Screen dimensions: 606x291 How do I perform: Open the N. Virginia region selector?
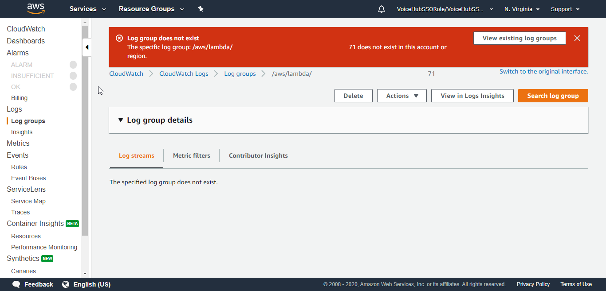[522, 9]
